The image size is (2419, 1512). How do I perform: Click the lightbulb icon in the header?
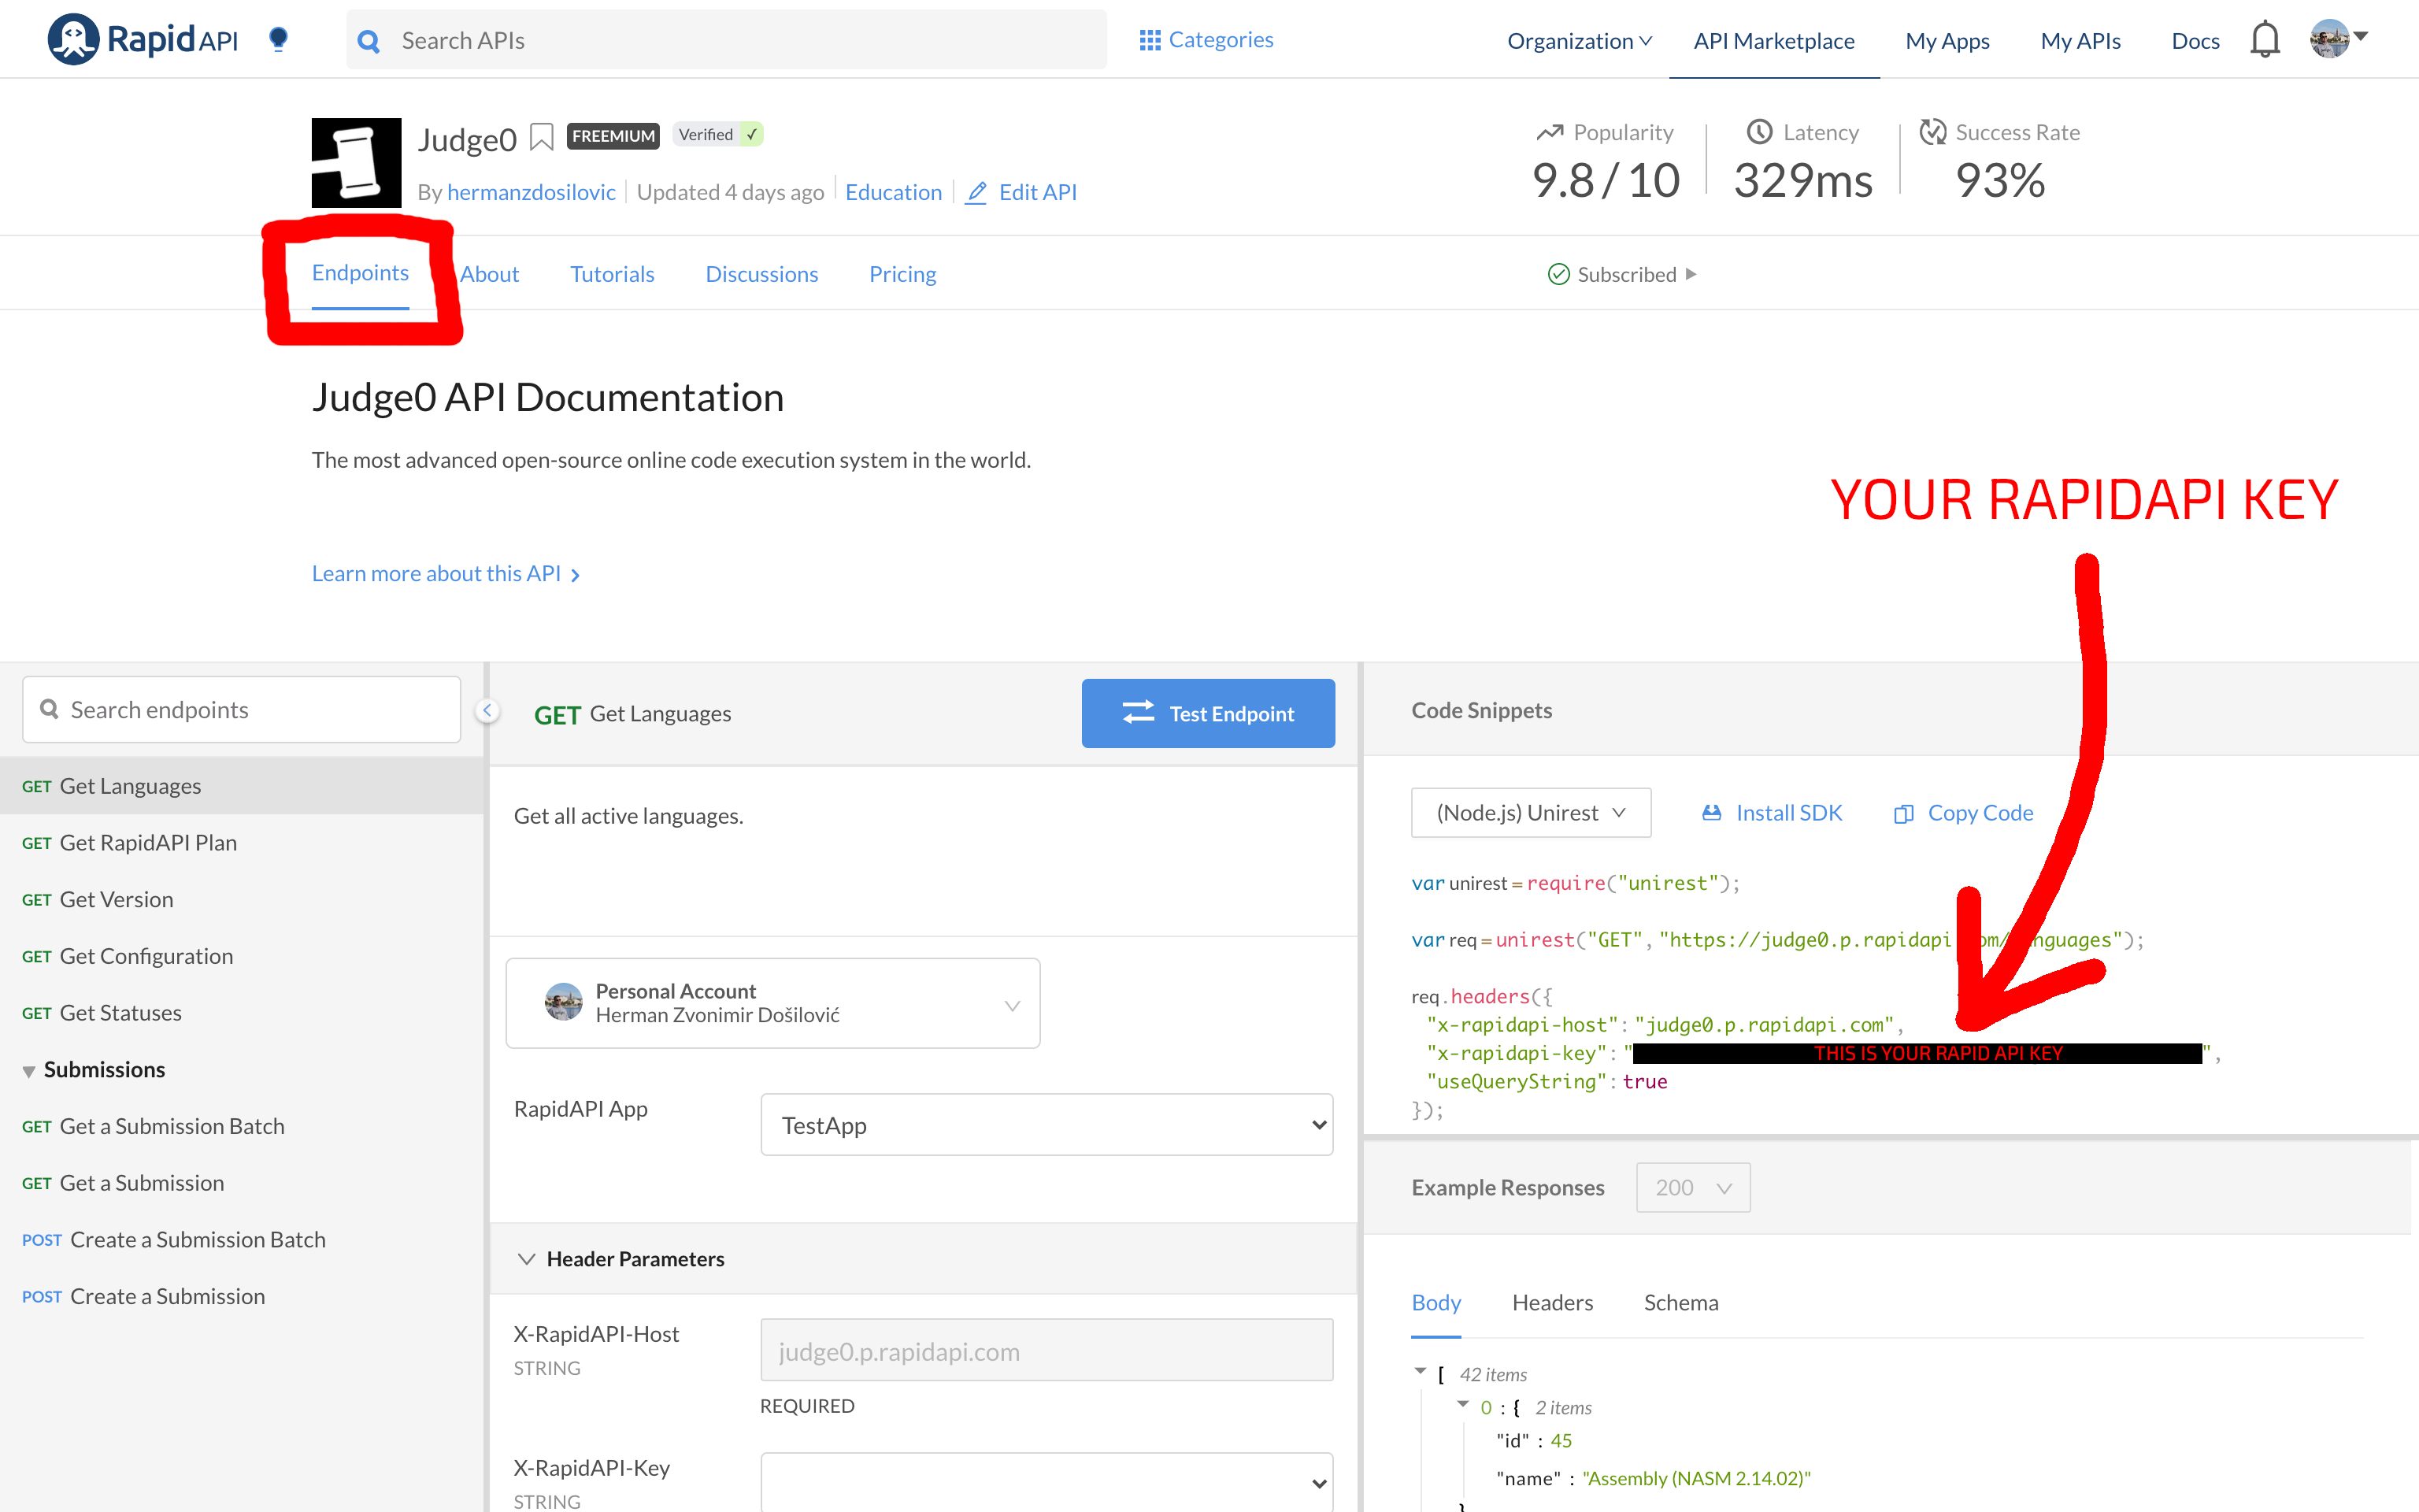point(279,39)
